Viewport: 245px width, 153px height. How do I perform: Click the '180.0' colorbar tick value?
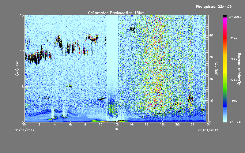(x=234, y=59)
